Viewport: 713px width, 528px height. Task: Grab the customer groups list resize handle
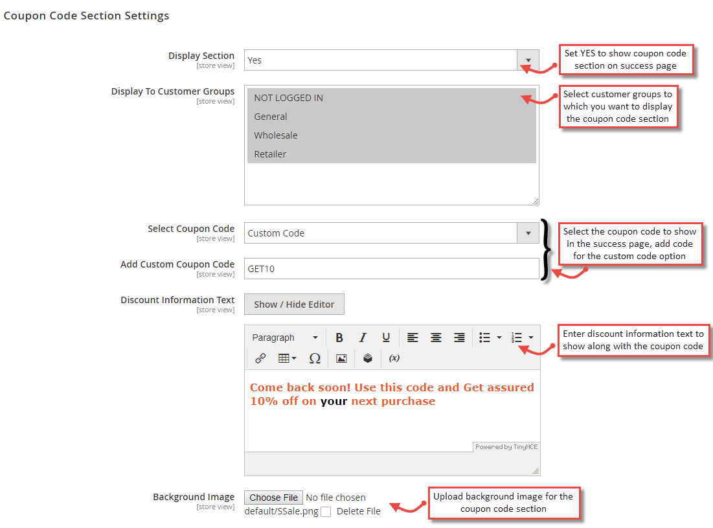click(535, 201)
